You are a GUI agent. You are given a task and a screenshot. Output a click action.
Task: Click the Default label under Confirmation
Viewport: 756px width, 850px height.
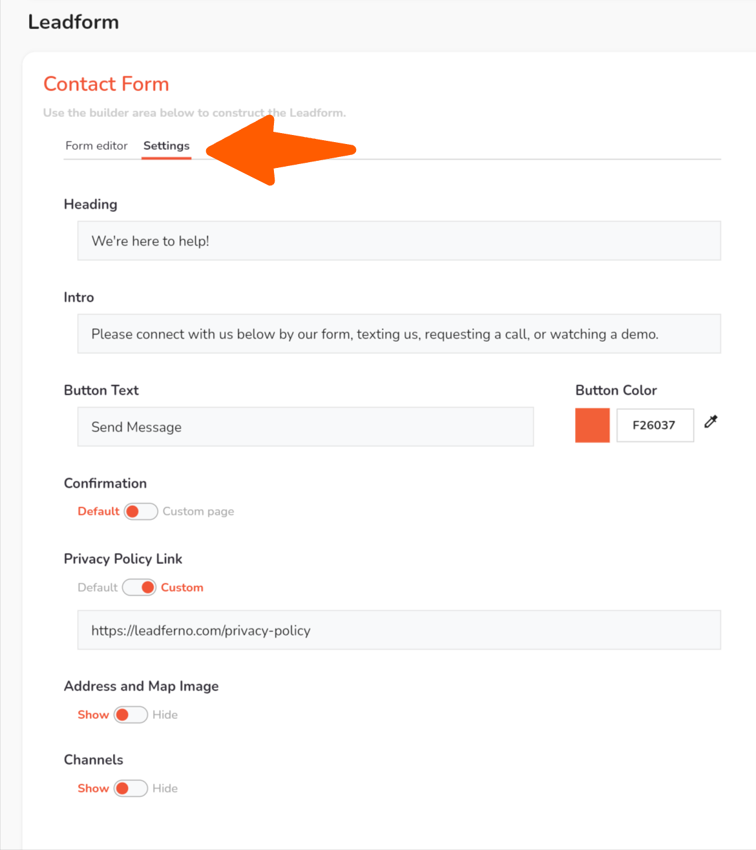tap(98, 512)
